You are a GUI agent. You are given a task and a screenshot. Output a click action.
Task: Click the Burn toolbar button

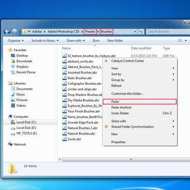pos(96,41)
